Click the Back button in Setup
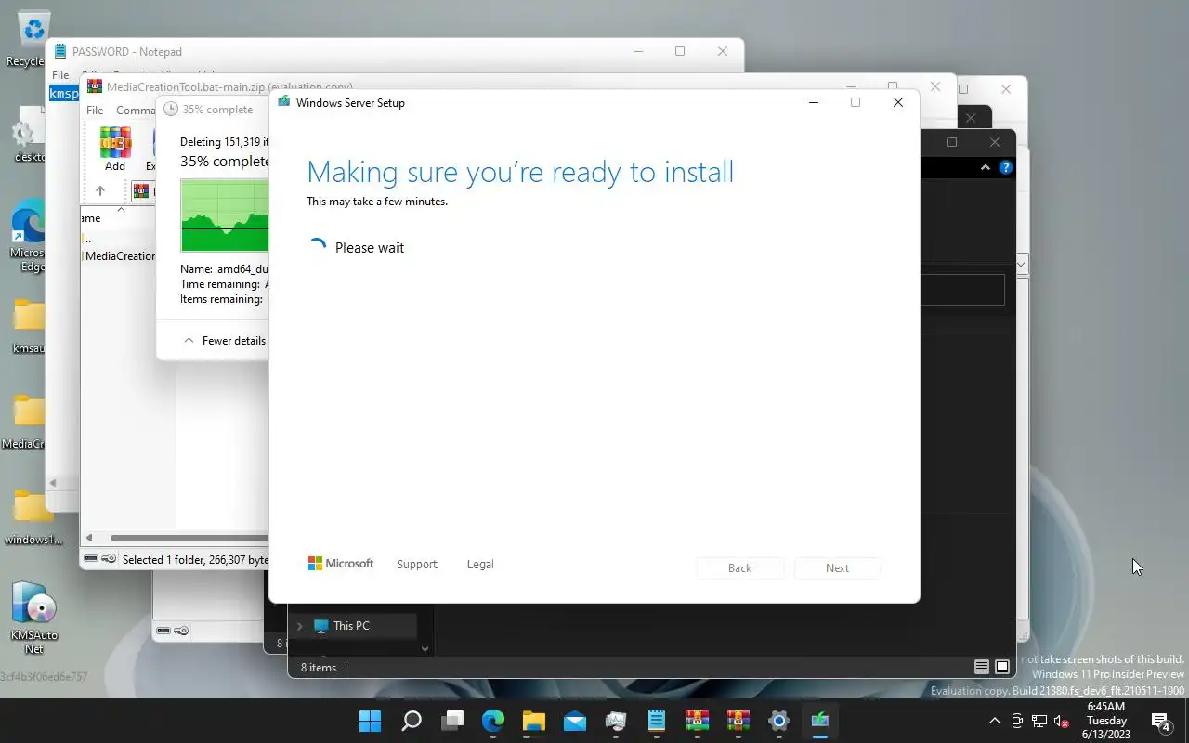 [739, 567]
